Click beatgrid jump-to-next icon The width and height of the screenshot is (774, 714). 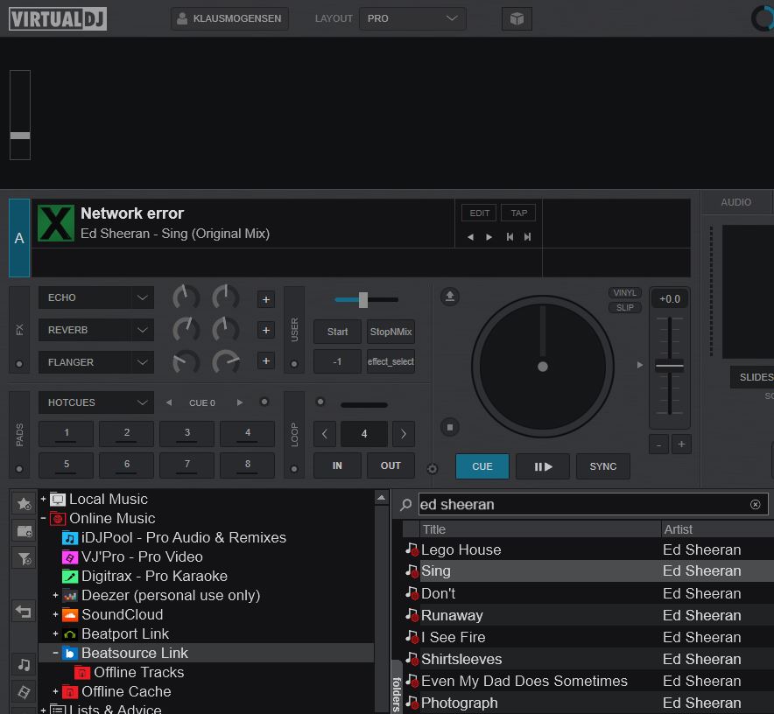[x=528, y=237]
